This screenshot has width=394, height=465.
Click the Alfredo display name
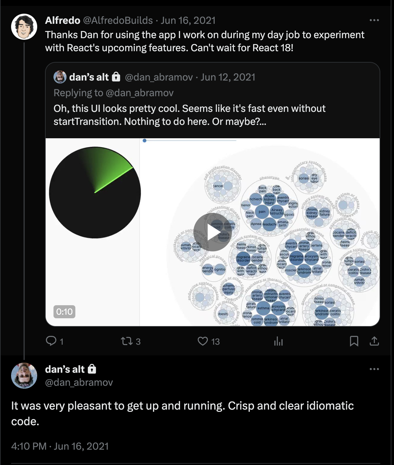(63, 21)
